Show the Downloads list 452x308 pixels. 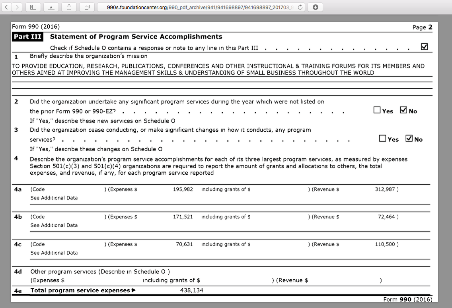[315, 7]
